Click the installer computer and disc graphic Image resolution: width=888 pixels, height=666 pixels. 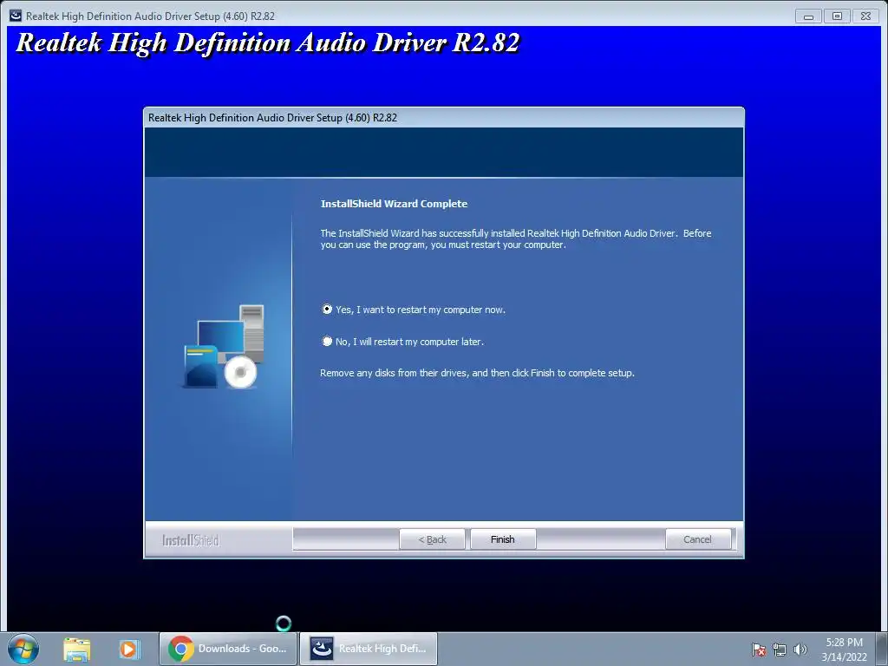pyautogui.click(x=225, y=347)
